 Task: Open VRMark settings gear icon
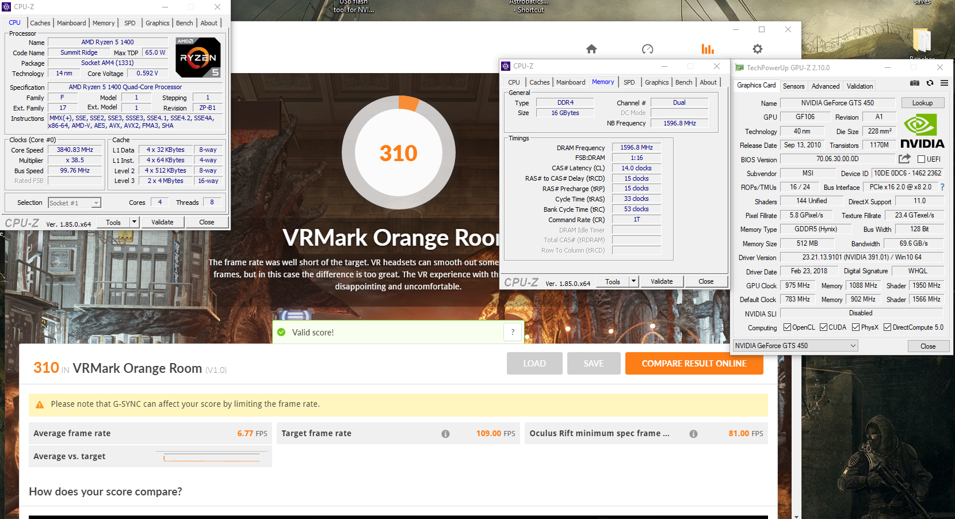tap(758, 49)
